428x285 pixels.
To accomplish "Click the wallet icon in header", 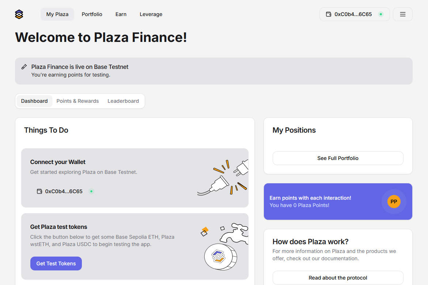I will [329, 14].
